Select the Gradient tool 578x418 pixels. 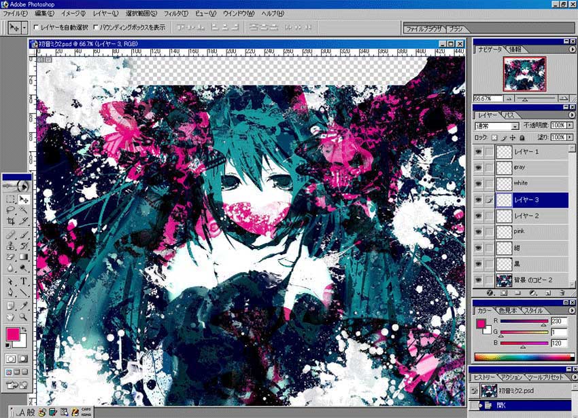[x=24, y=256]
